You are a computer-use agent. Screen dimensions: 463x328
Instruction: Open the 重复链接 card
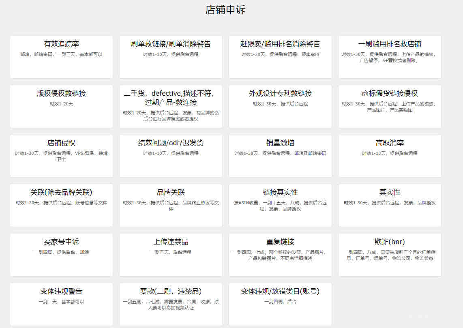(x=280, y=255)
